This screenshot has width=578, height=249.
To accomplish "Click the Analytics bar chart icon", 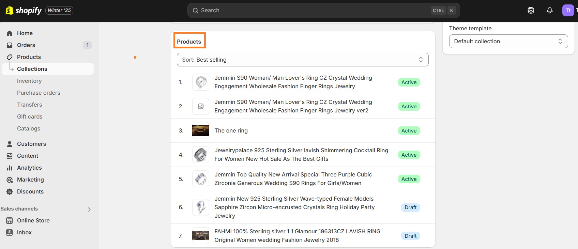I will coord(10,168).
